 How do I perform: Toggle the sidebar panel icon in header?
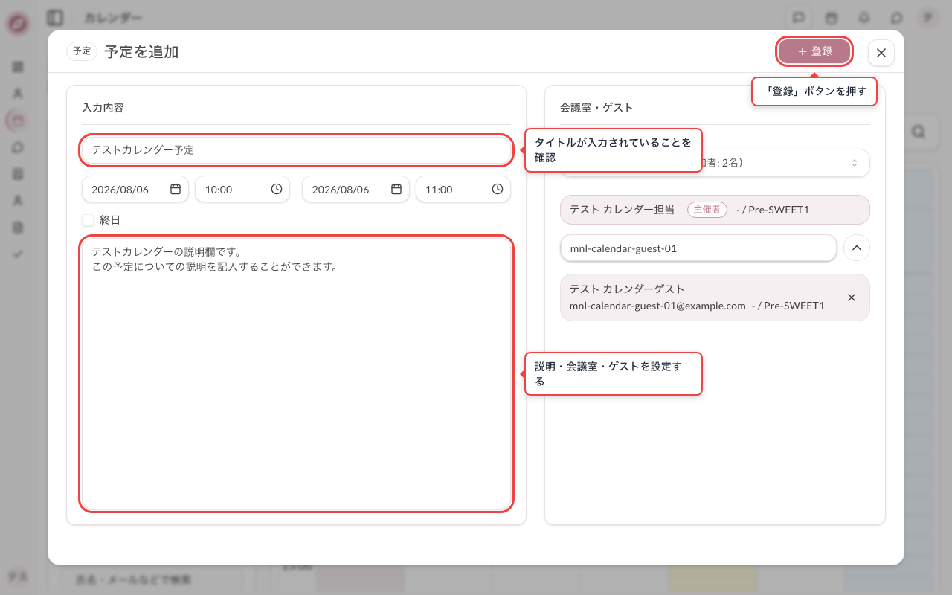(54, 17)
